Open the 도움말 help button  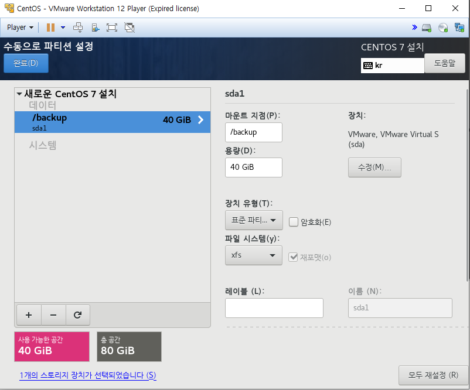tap(445, 63)
